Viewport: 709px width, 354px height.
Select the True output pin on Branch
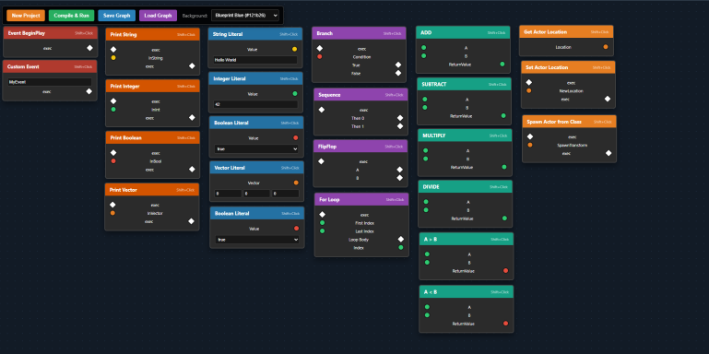tap(398, 65)
